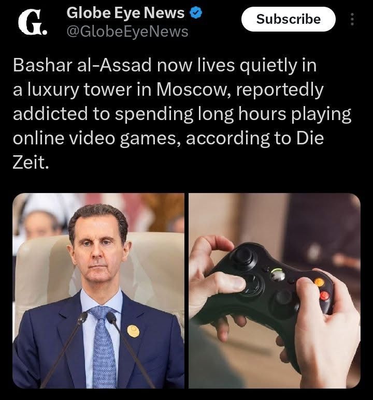Click the Globe Eye News display name
This screenshot has height=400, width=373.
tap(125, 13)
